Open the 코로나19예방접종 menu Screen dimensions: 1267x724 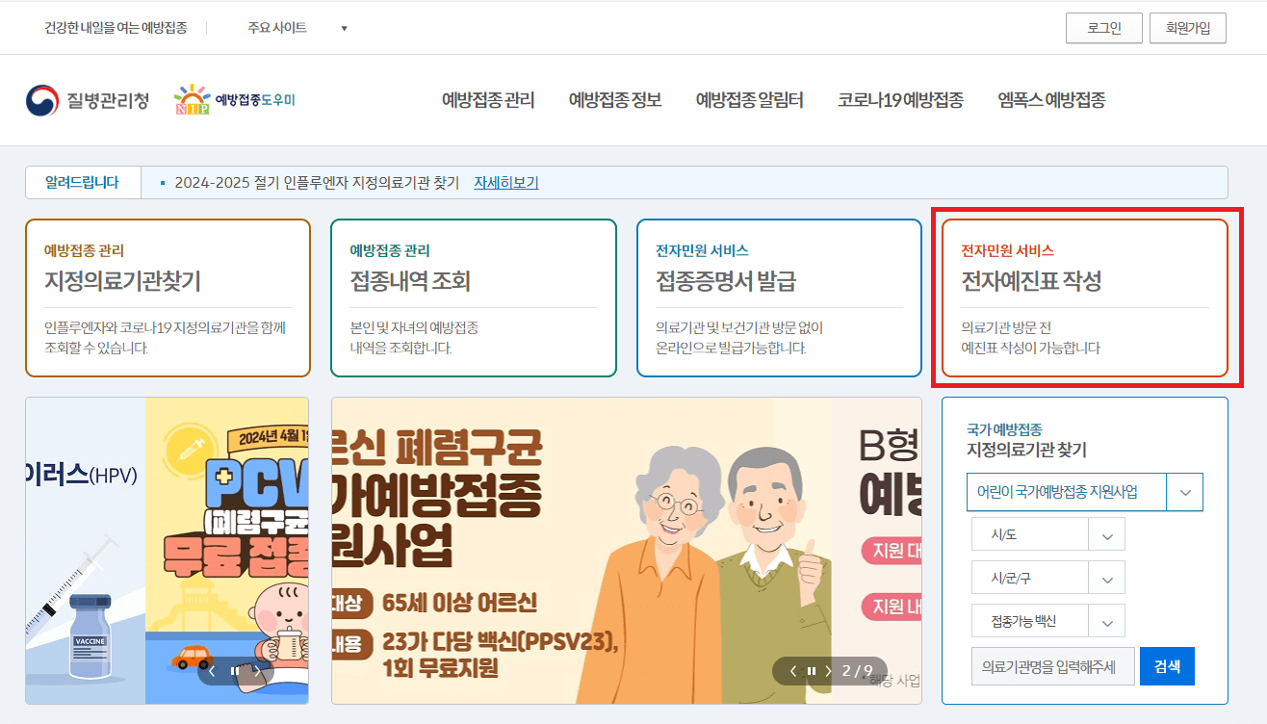(899, 100)
